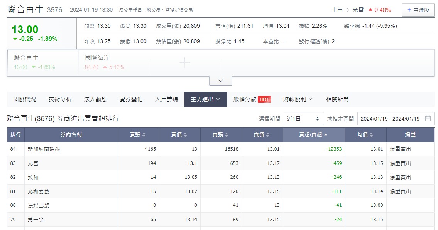
Task: Open the 光電 industry link
Action: pyautogui.click(x=358, y=10)
